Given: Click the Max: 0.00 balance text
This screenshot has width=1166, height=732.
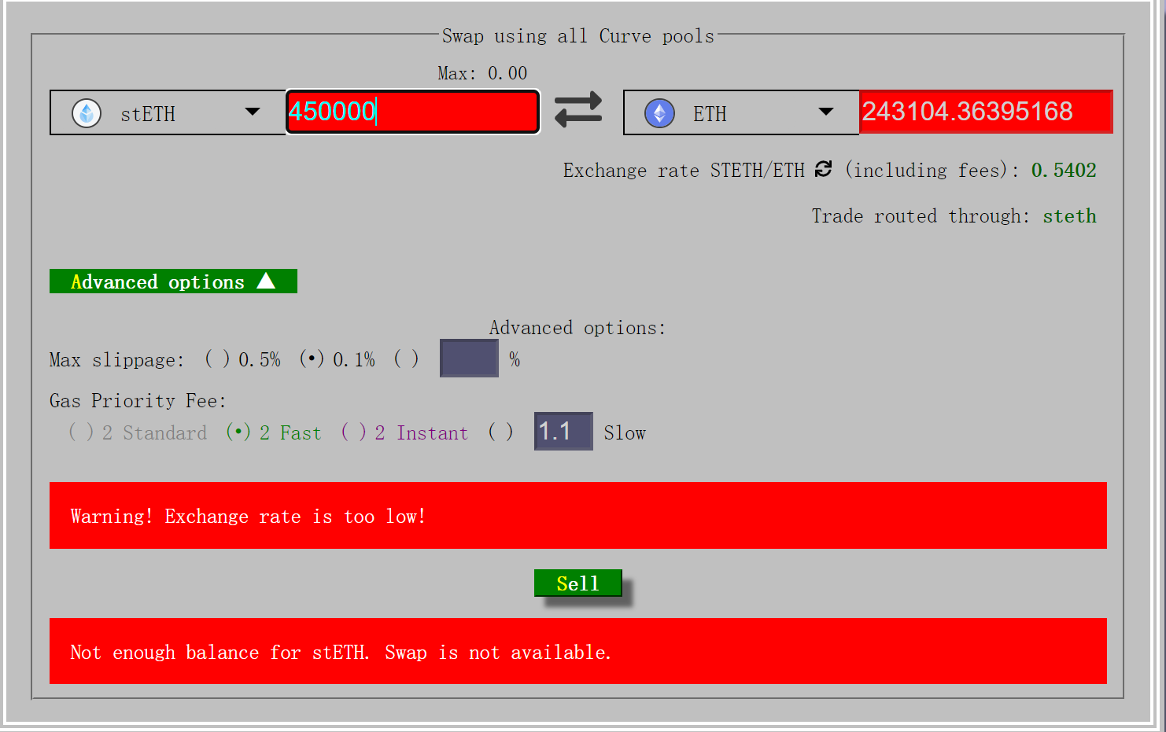Looking at the screenshot, I should 482,73.
